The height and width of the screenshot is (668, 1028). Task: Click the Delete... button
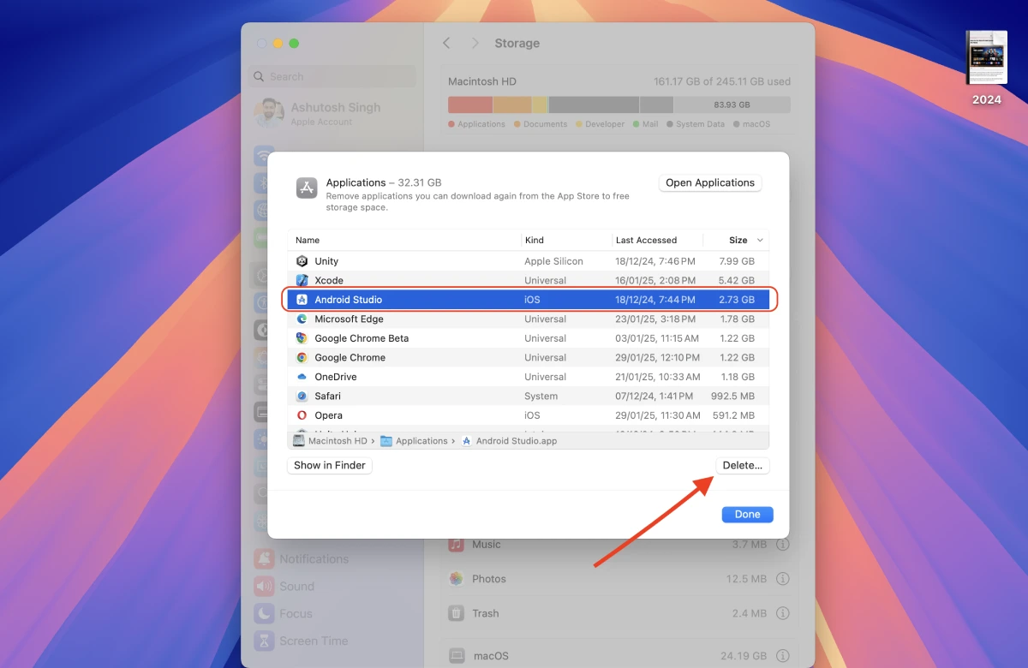coord(743,465)
